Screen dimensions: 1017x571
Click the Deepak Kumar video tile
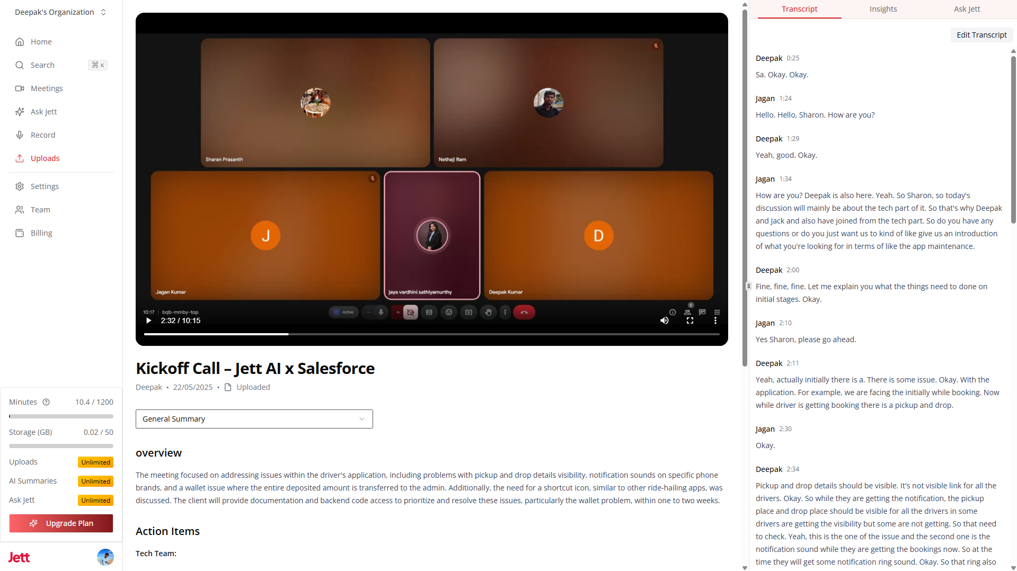(x=599, y=235)
